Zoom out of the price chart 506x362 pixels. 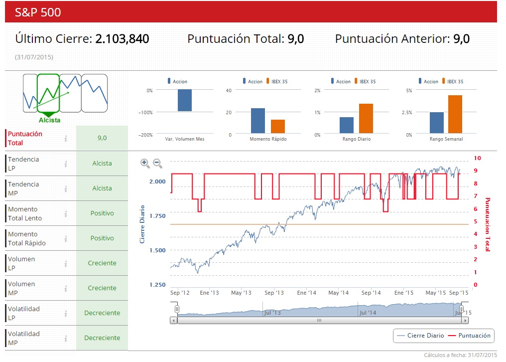(157, 163)
